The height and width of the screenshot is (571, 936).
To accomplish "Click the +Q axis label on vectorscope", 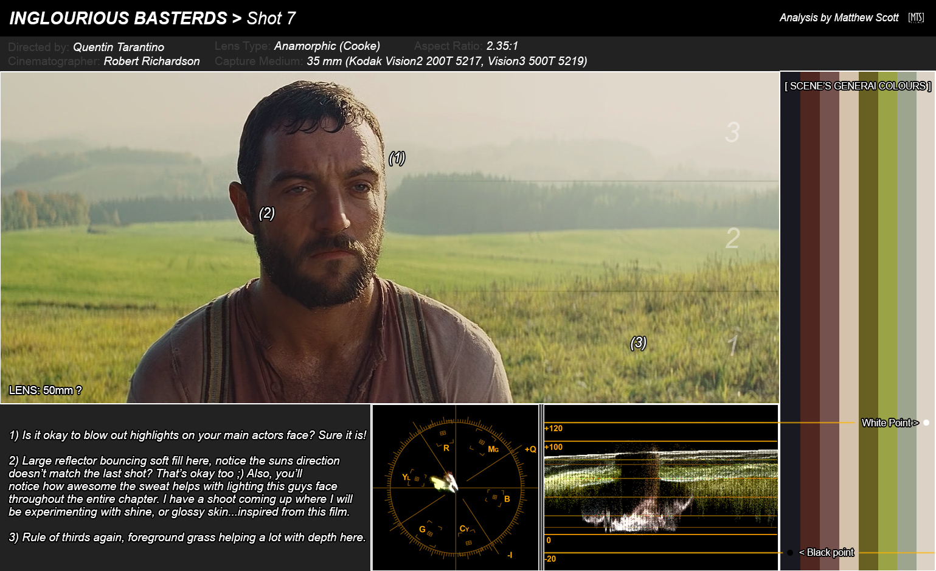I will click(x=530, y=449).
